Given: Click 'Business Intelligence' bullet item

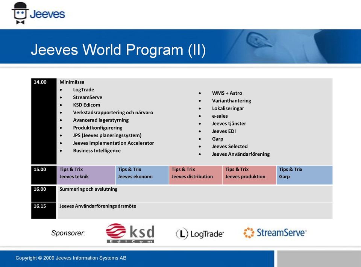Looking at the screenshot, I should 97,150.
